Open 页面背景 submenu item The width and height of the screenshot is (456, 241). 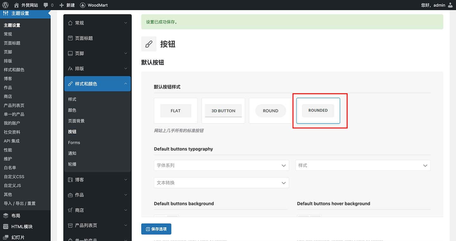click(76, 121)
